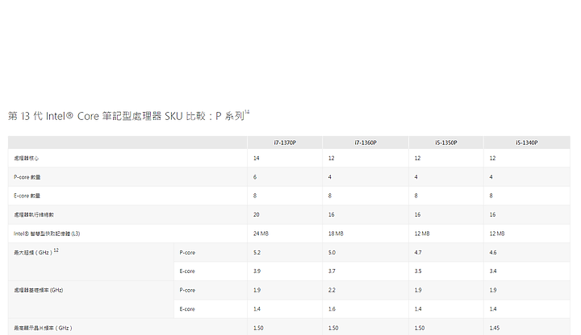Screen dimensions: 581x335
Task: Click the i5-1350P column header
Action: tap(445, 143)
